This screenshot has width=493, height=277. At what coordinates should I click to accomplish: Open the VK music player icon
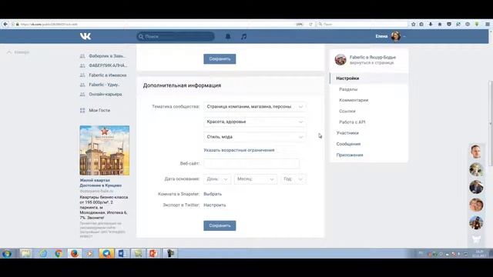[x=243, y=36]
